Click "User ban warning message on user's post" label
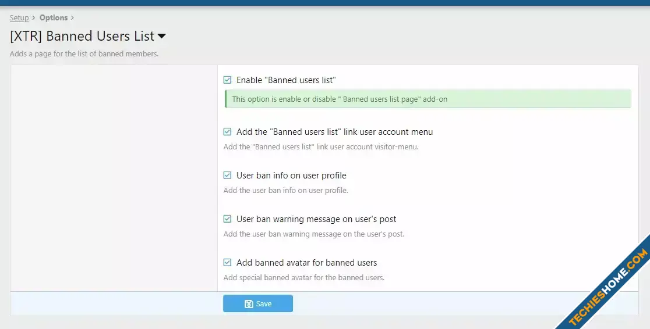 [x=316, y=219]
